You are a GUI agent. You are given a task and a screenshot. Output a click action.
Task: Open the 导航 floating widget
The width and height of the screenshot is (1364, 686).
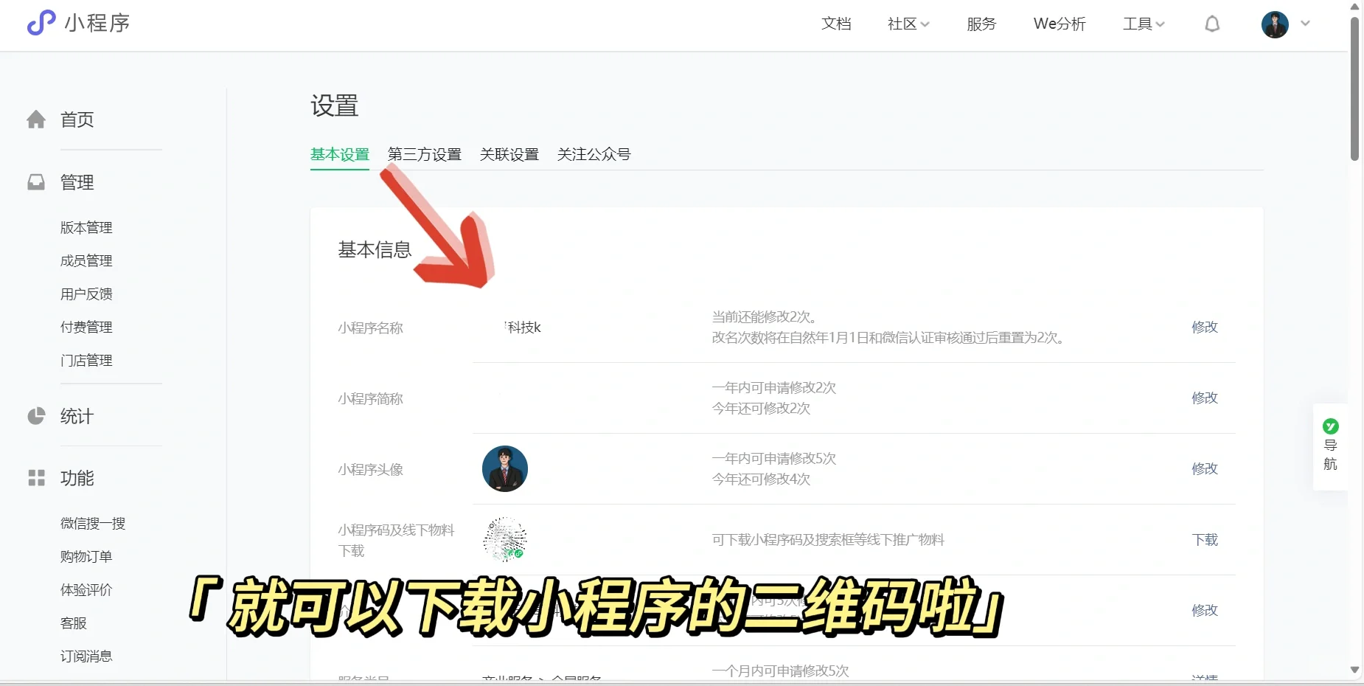[x=1330, y=446]
